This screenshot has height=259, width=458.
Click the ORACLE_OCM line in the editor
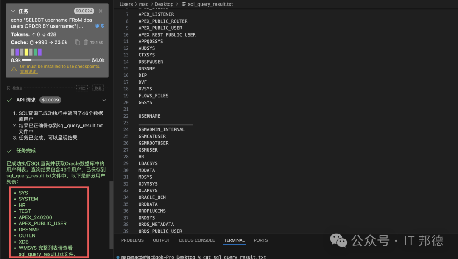(152, 197)
